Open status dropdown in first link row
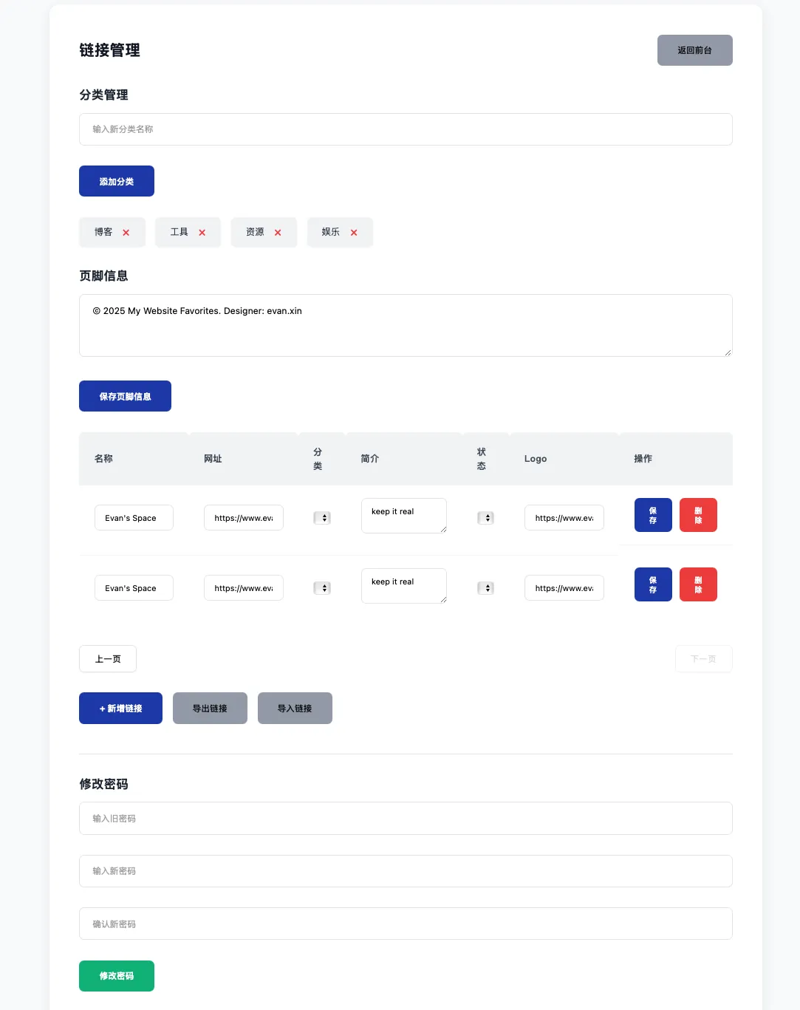800x1010 pixels. click(485, 518)
